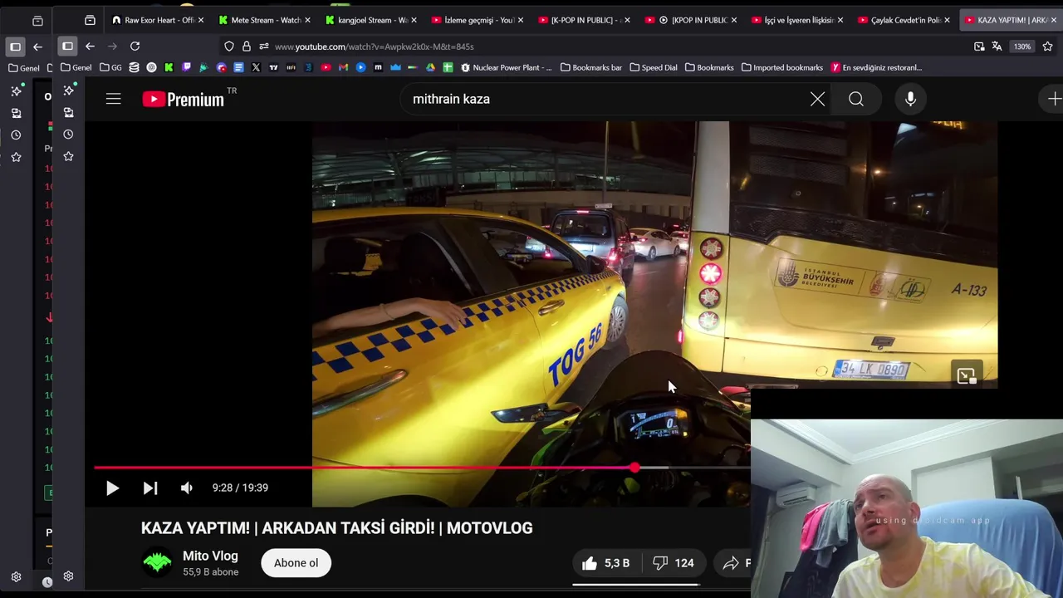Open the Genel bookmarks folder in front window

coord(76,67)
